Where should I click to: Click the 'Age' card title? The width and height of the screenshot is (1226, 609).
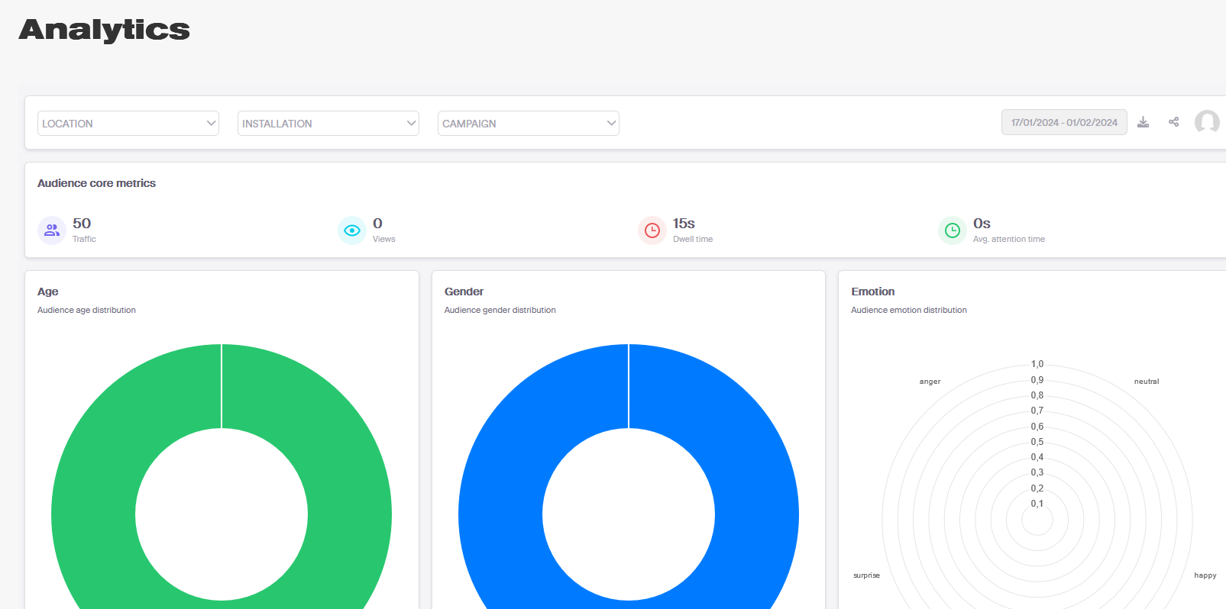(x=47, y=292)
